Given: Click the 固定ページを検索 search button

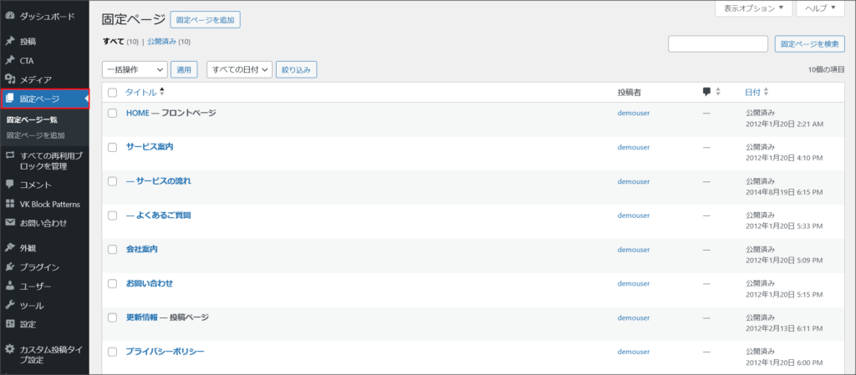Looking at the screenshot, I should click(809, 44).
